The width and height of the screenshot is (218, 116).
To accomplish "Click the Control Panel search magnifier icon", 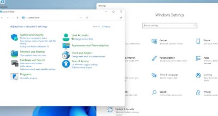I will click(x=121, y=18).
